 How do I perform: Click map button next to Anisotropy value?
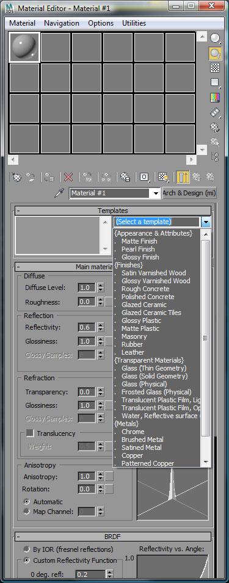click(109, 476)
